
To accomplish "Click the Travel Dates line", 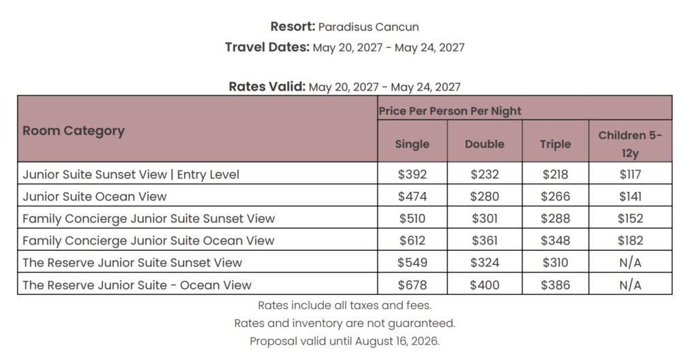I will coord(344,47).
